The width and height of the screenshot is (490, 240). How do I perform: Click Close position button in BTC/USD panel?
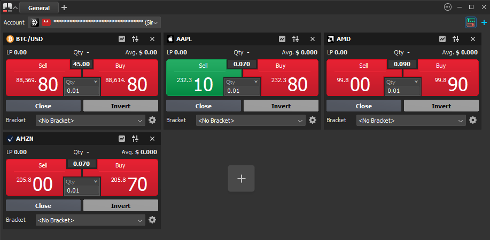pos(43,106)
